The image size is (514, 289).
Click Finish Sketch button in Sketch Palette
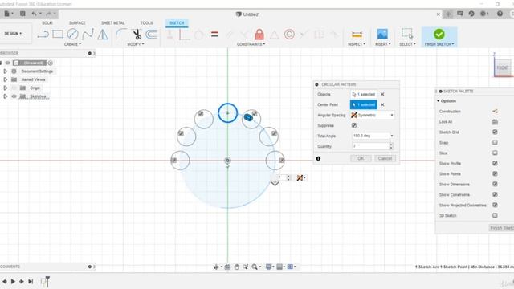coord(501,228)
